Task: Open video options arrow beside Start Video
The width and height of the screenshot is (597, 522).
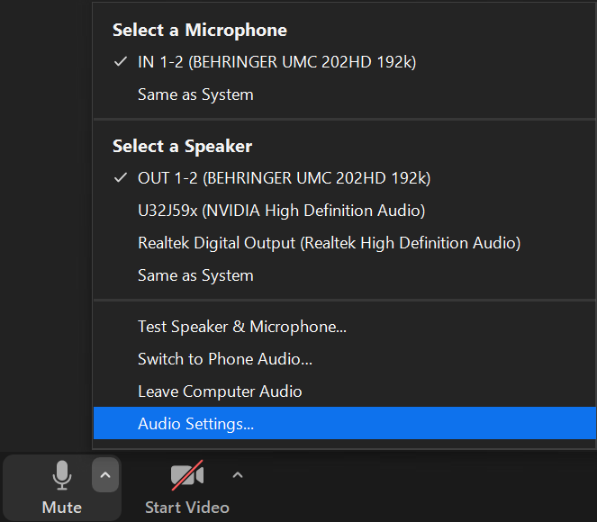Action: (x=238, y=474)
